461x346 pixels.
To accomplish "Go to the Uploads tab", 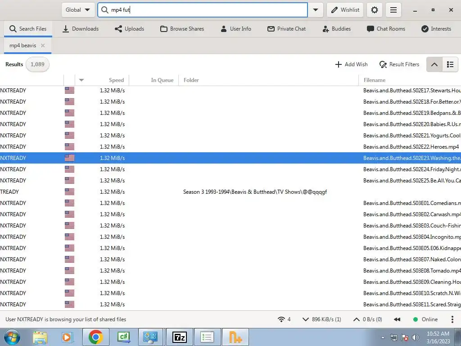I will coord(129,29).
